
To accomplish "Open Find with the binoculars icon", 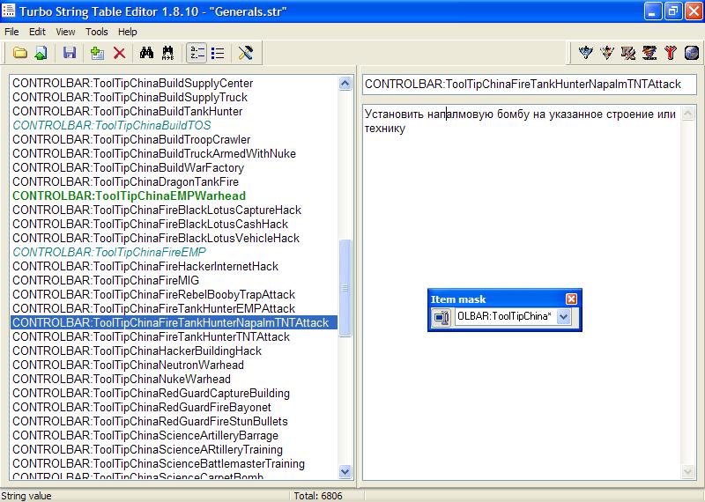I will [146, 53].
